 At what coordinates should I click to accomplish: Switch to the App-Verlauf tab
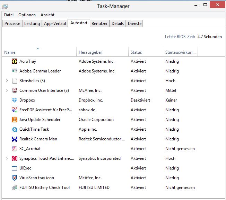[x=55, y=24]
